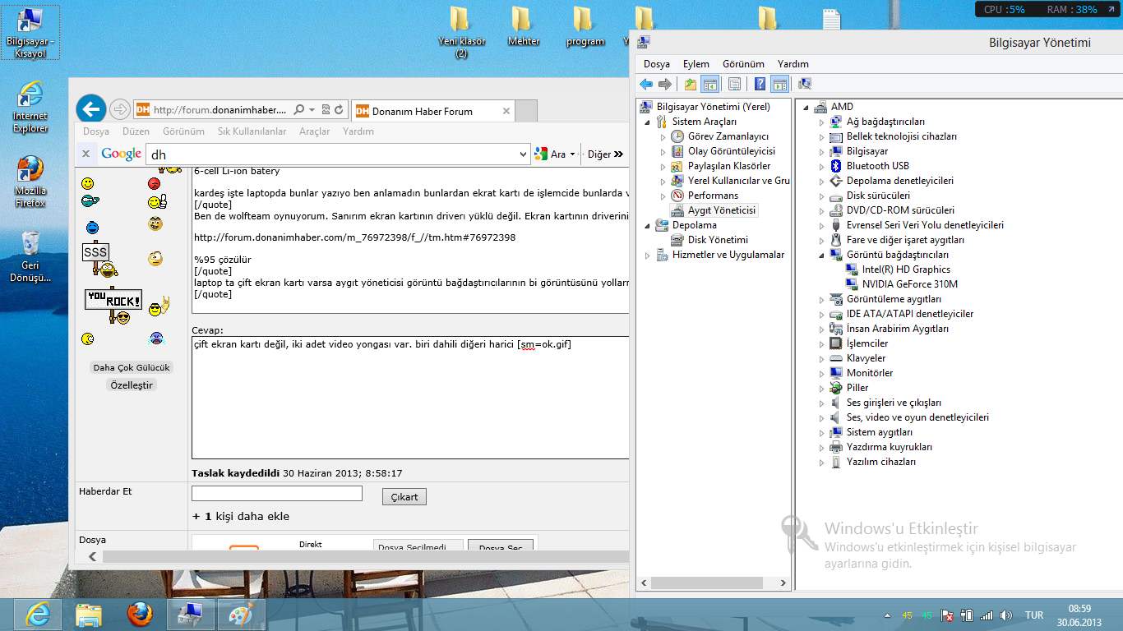Expand Hizmetler ve Uygulamalar tree node
Image resolution: width=1123 pixels, height=631 pixels.
click(x=649, y=255)
